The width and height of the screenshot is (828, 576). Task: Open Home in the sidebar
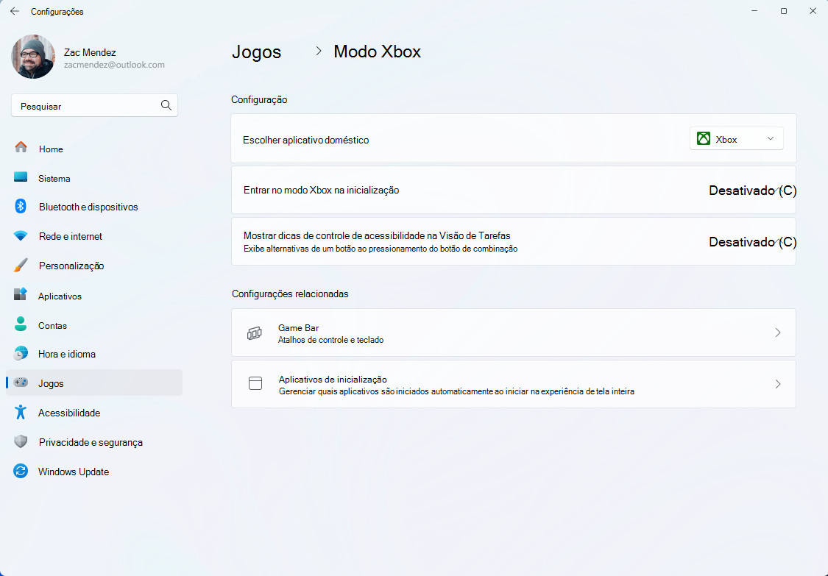(94, 149)
